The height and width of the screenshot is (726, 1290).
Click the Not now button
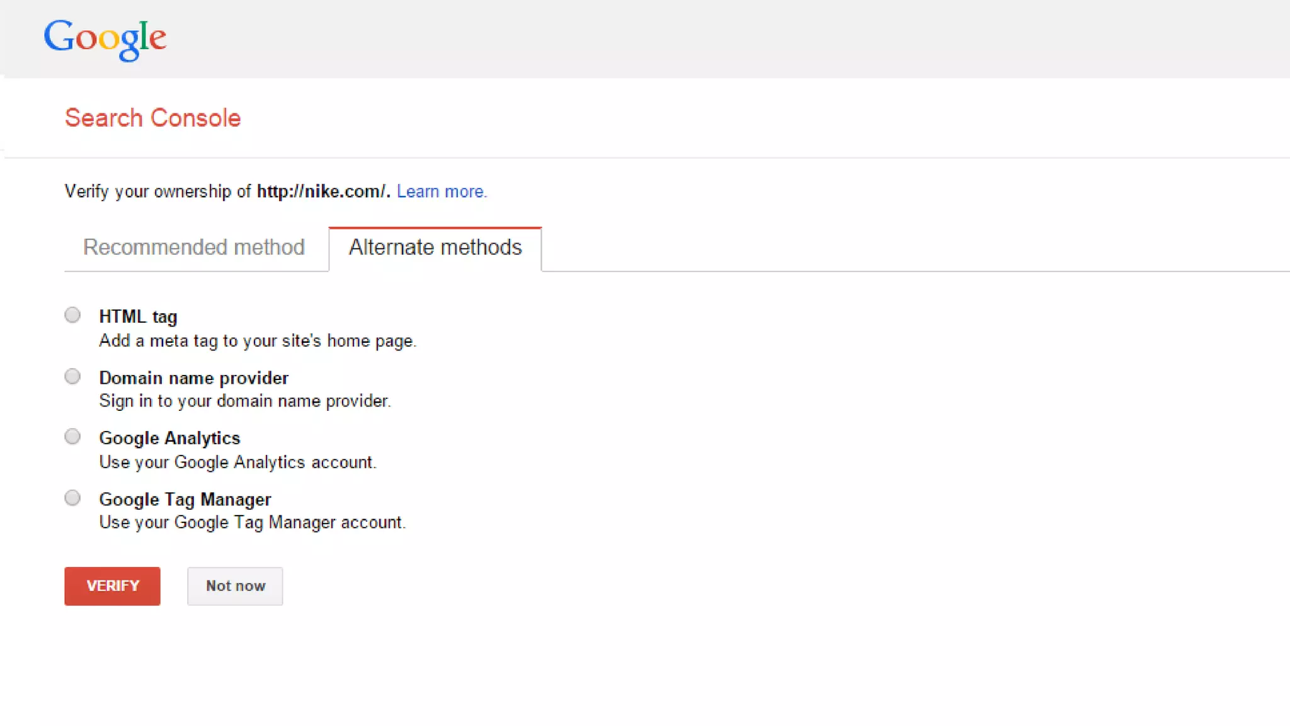coord(235,586)
